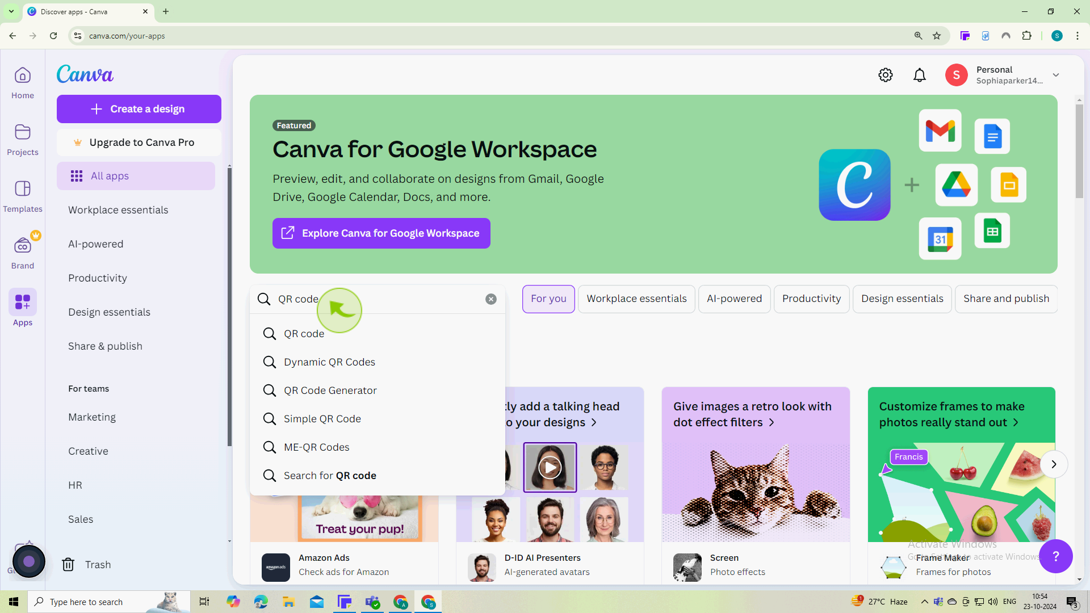The image size is (1090, 613).
Task: Expand the Personal account dropdown
Action: (1056, 75)
